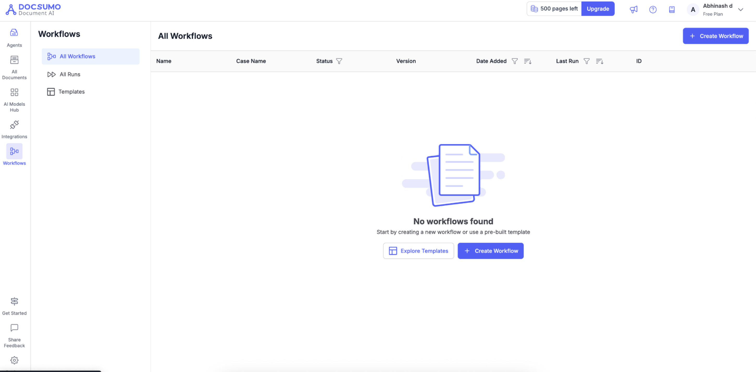Expand the Abhinash d account menu
Screen dimensions: 756x372
pyautogui.click(x=740, y=9)
